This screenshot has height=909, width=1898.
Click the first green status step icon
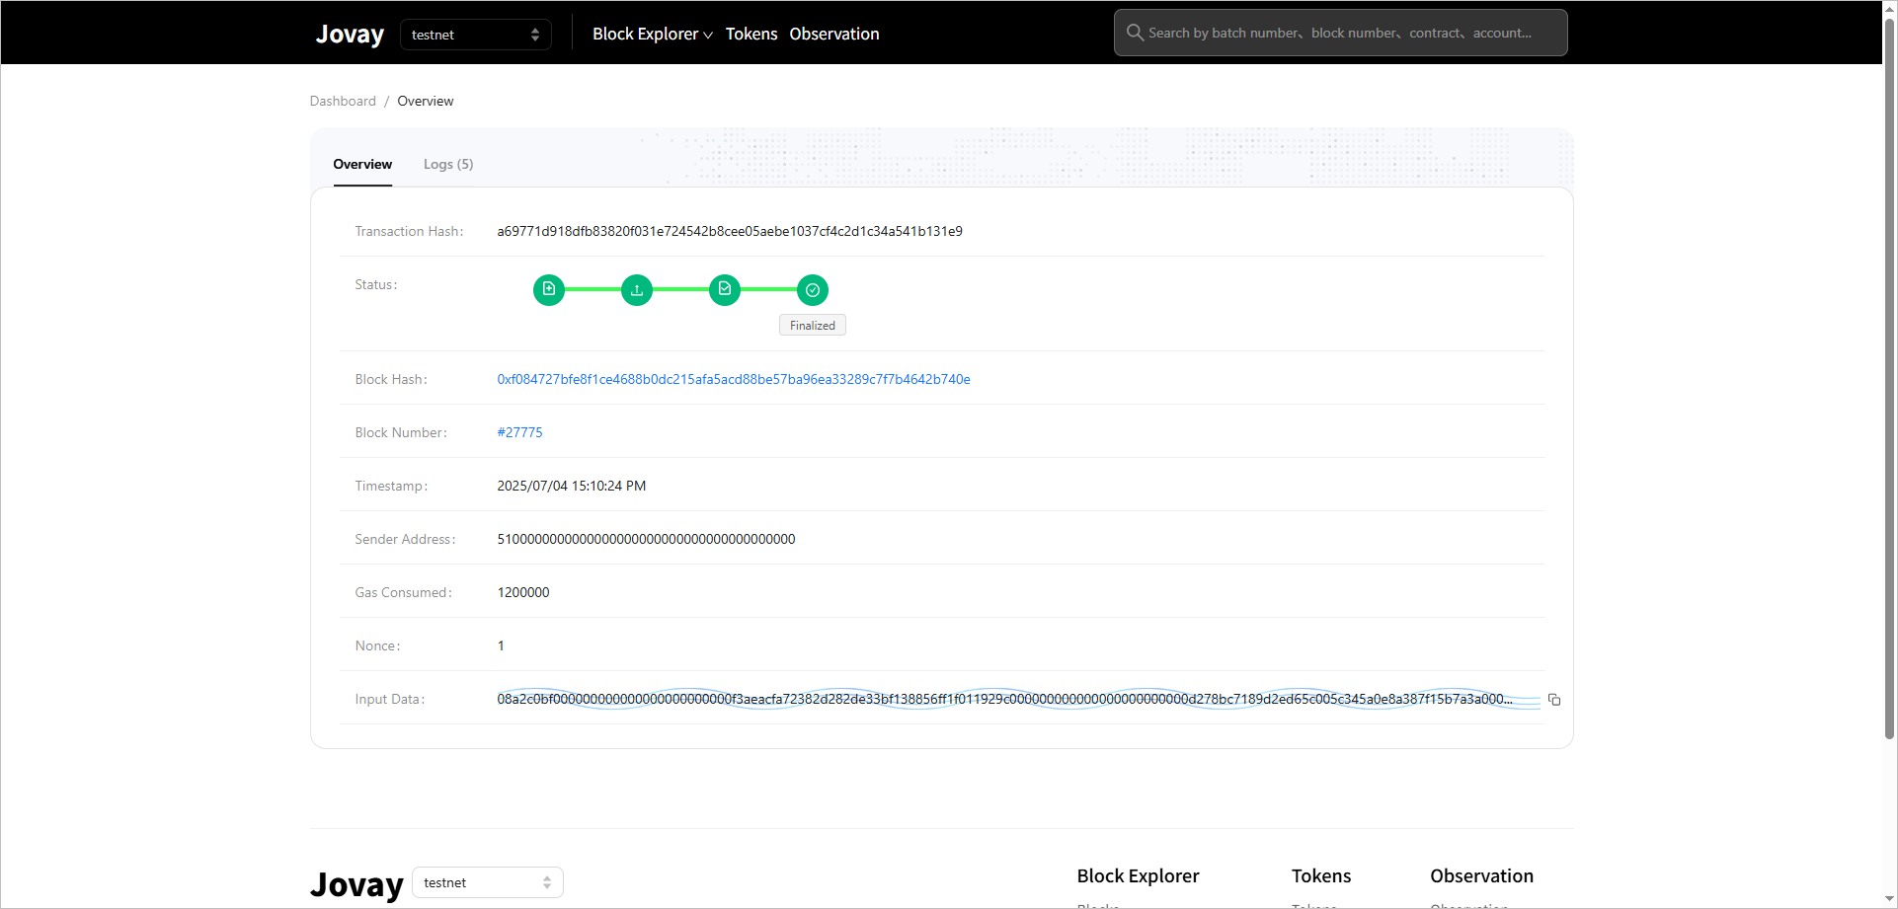[x=549, y=290]
